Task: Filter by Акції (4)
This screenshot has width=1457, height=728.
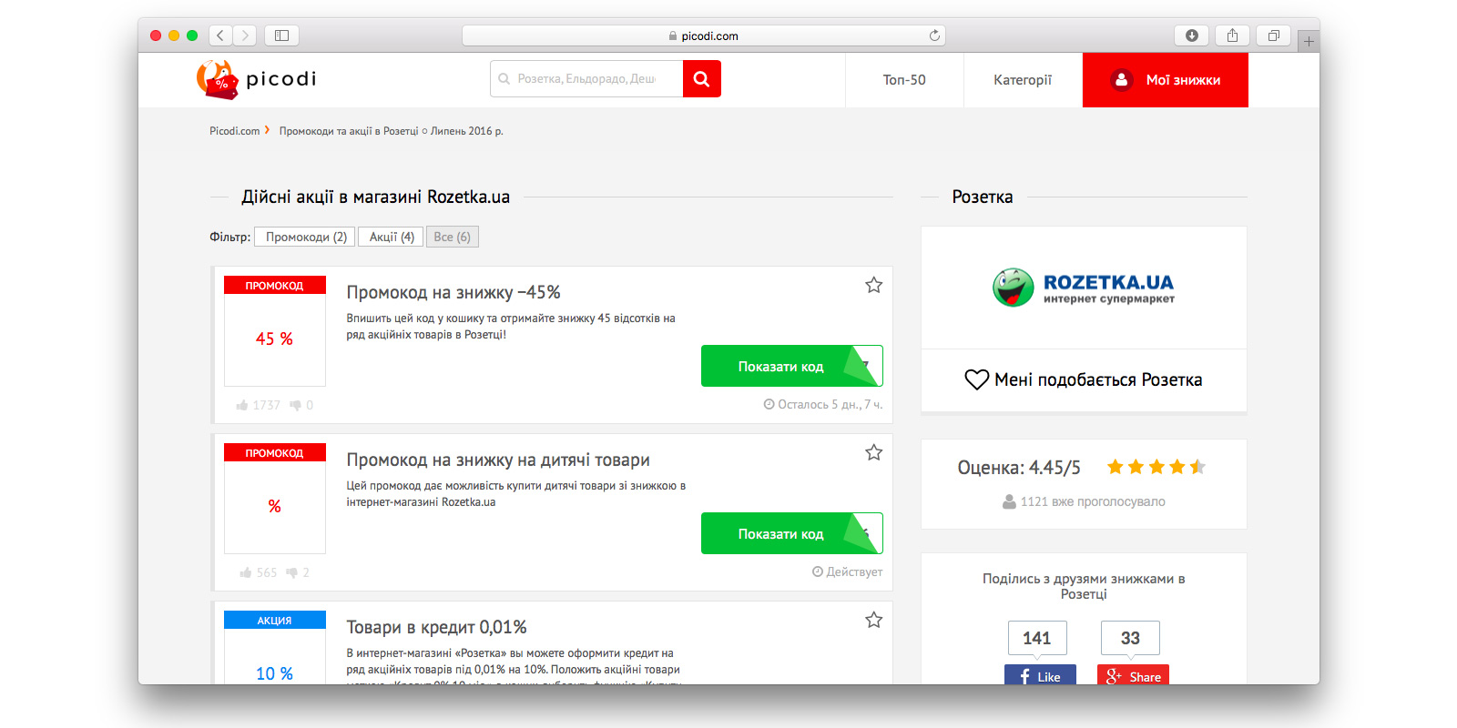Action: click(392, 237)
